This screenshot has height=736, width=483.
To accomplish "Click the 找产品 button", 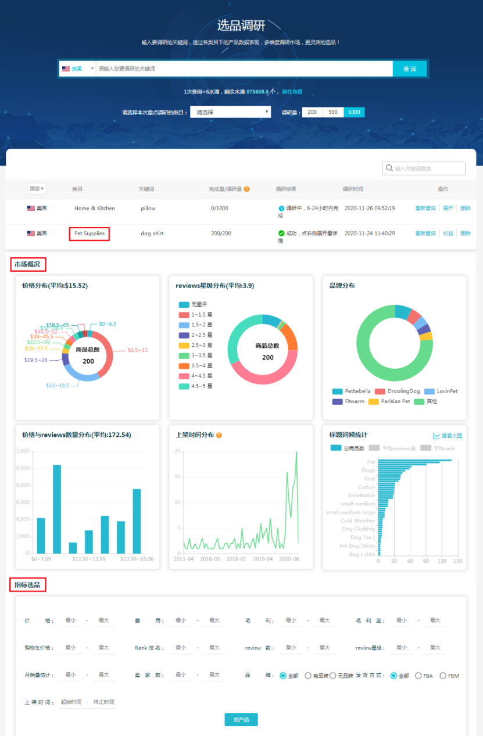I will coord(241,720).
